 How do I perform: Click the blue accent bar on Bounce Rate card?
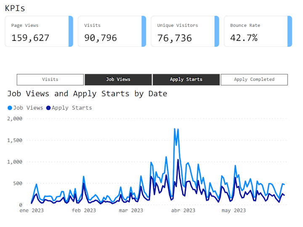click(x=290, y=31)
